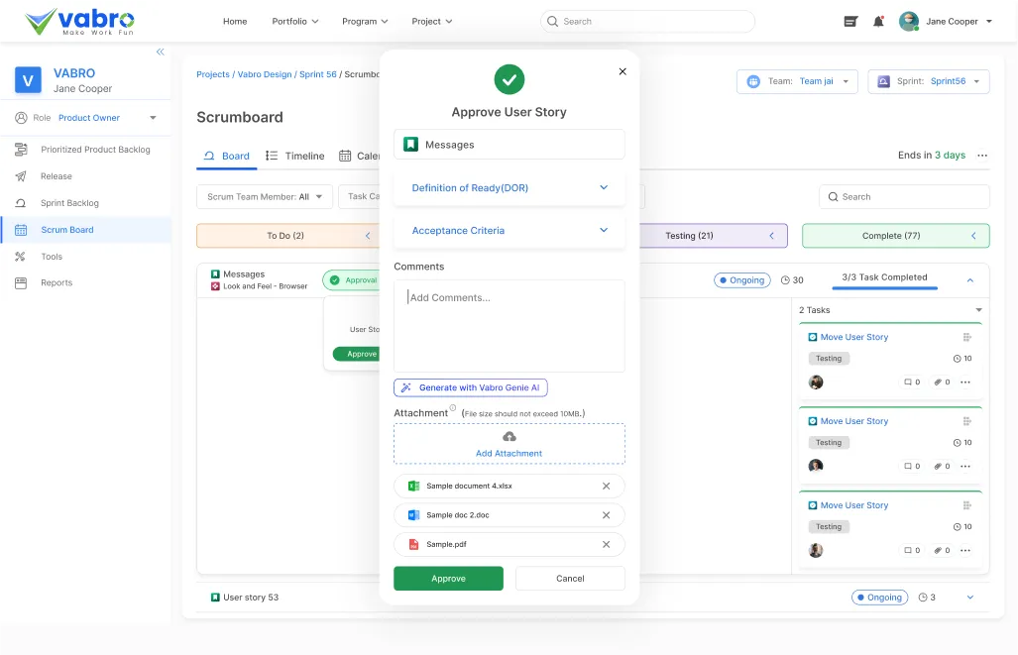Open the three-dot menu on a Move User Story task
This screenshot has height=655, width=1018.
tap(964, 382)
